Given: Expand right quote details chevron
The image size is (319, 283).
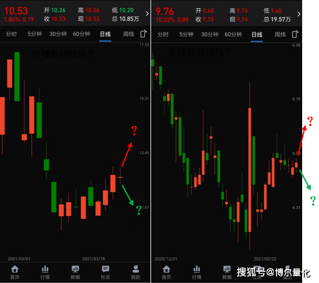Looking at the screenshot, I should point(299,14).
